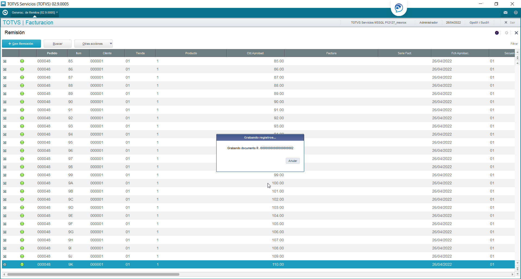Expand the Otras acciones dropdown arrow

111,44
